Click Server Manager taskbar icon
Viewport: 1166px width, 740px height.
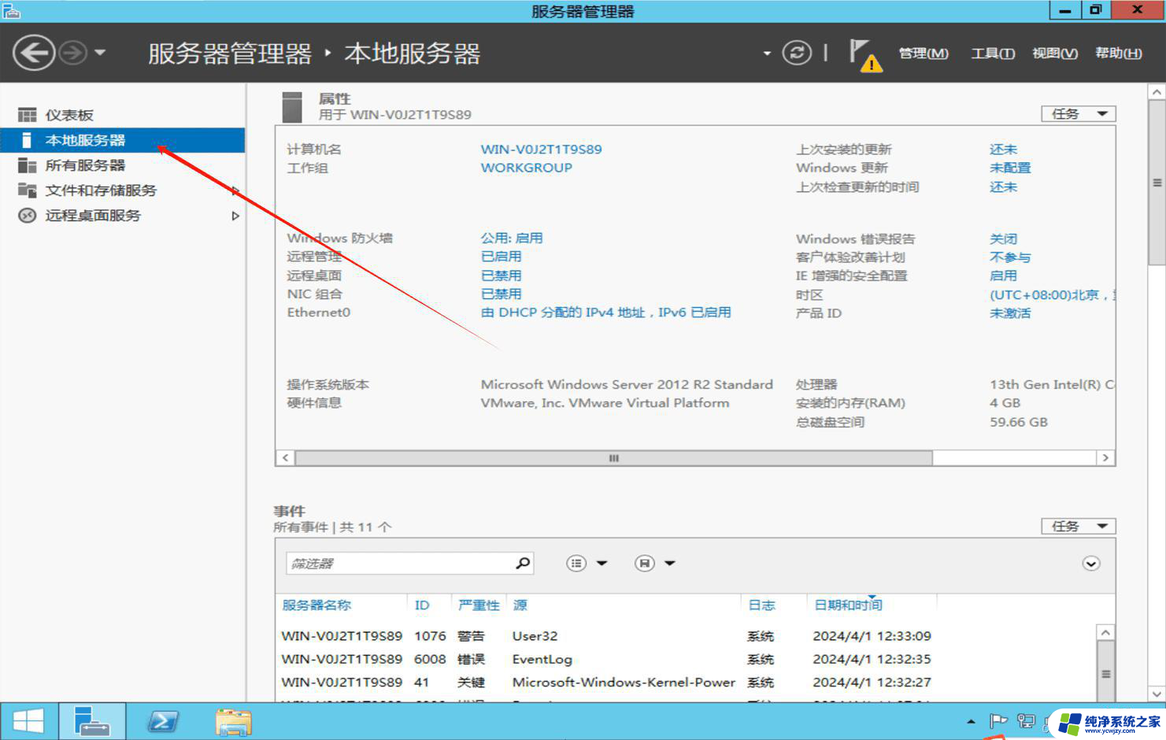click(92, 721)
